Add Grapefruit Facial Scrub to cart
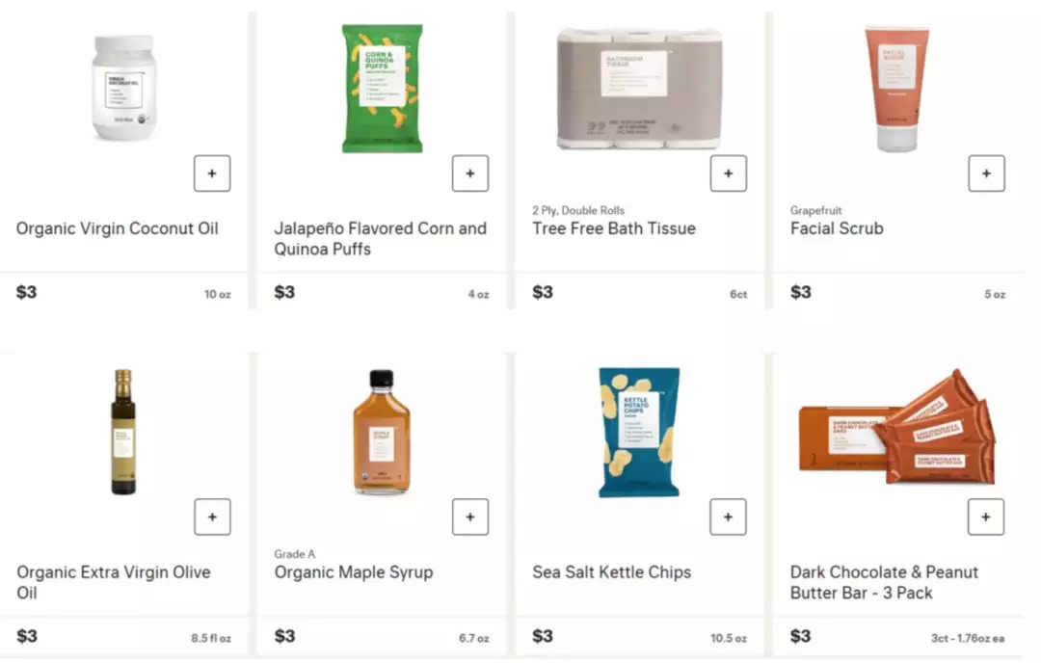The height and width of the screenshot is (663, 1041). pyautogui.click(x=986, y=173)
